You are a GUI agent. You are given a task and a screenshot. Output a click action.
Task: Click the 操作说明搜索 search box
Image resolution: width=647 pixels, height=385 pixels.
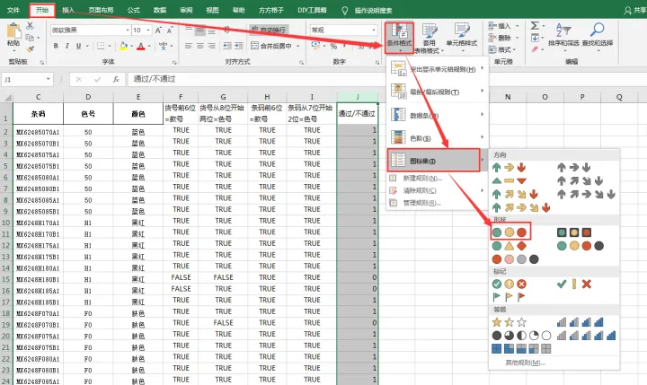tap(373, 10)
